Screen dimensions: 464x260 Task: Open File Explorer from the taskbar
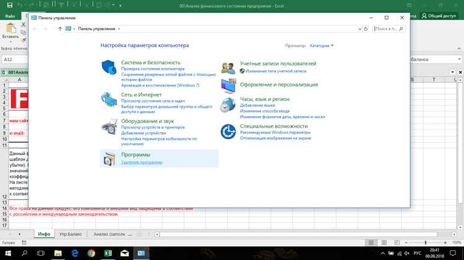(58, 253)
